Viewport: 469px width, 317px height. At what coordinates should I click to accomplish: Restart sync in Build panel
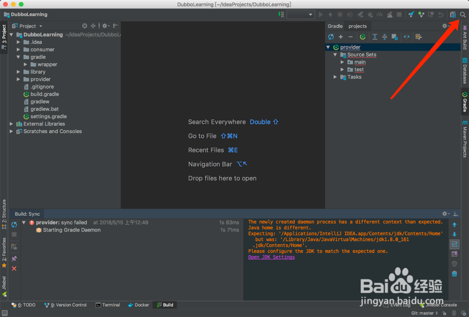coord(14,224)
